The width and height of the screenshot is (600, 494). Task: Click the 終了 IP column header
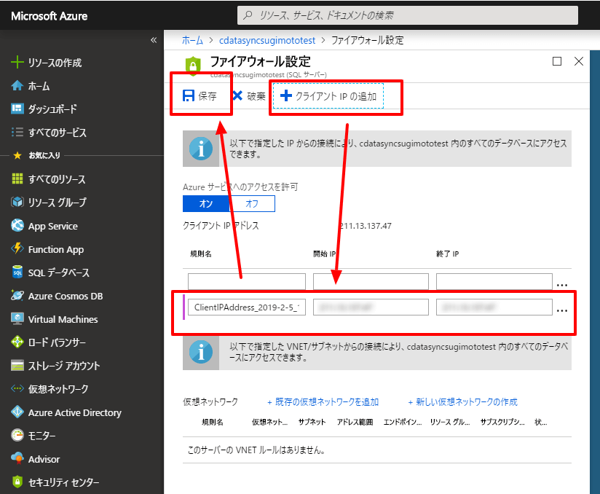(x=447, y=254)
